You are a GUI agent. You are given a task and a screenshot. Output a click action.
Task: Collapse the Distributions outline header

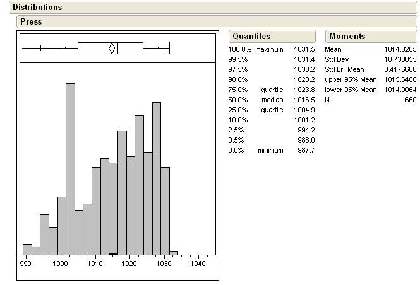pos(37,8)
